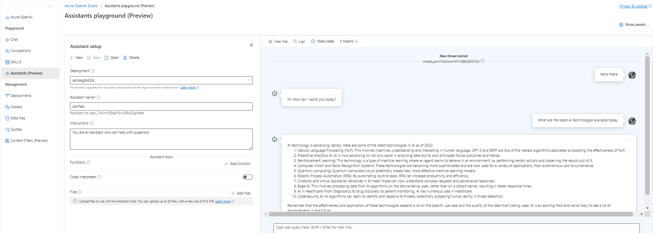Click assistant bot icon beside AI technology answer
The width and height of the screenshot is (653, 233).
[x=275, y=139]
